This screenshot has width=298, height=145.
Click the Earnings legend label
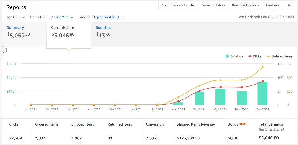pyautogui.click(x=236, y=56)
